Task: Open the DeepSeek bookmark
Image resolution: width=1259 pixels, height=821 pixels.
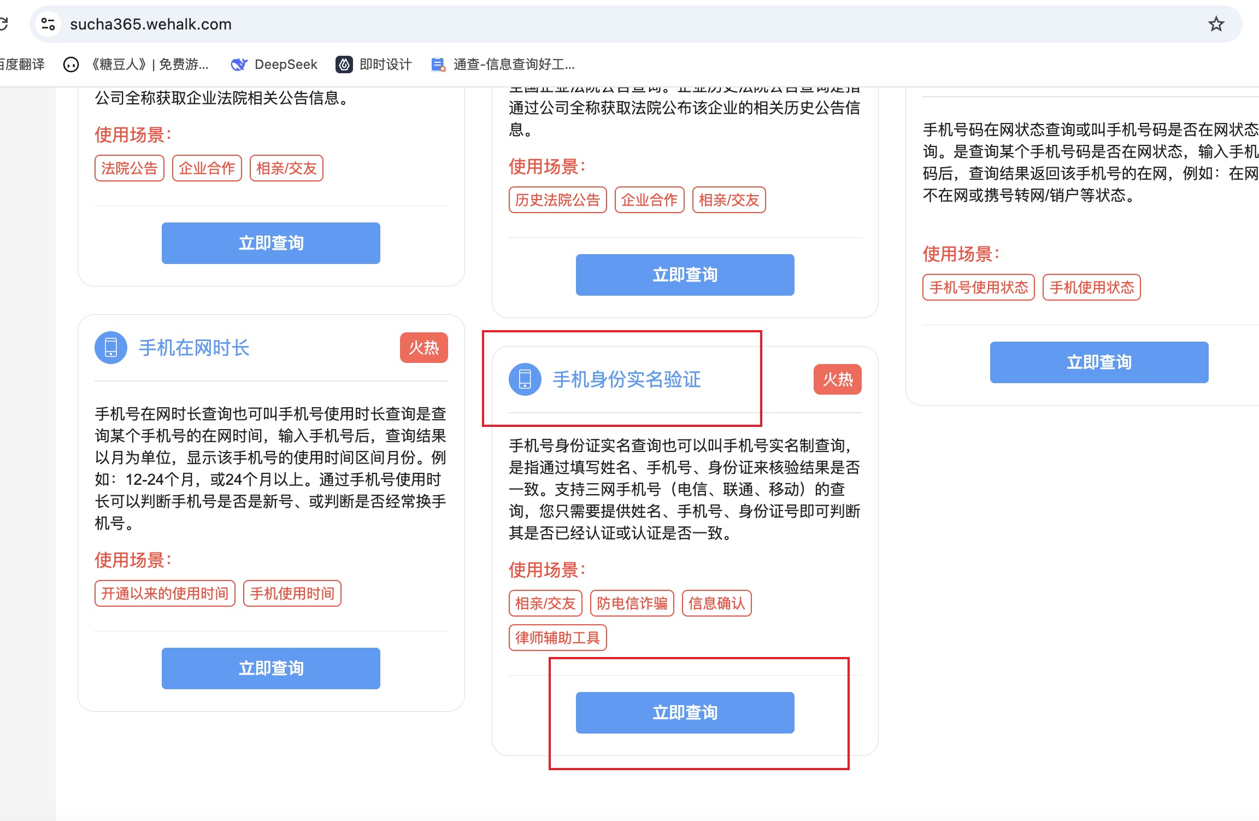Action: (274, 64)
